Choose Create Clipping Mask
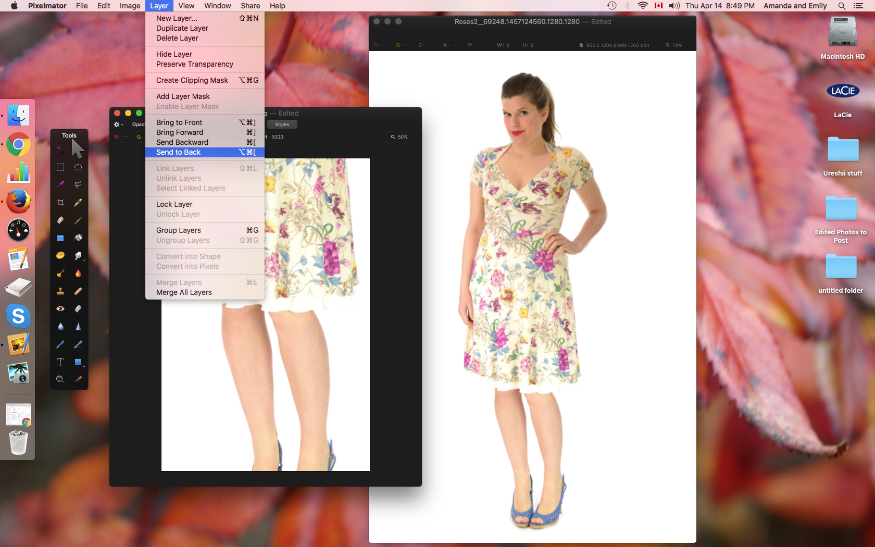 tap(205, 80)
